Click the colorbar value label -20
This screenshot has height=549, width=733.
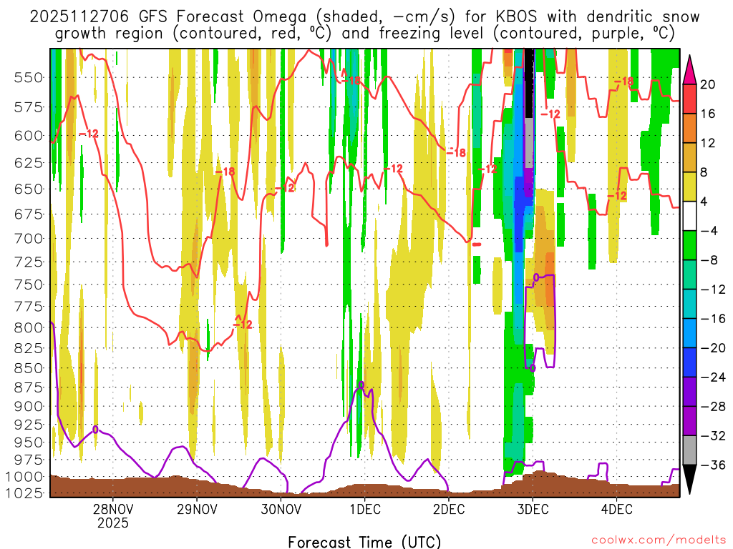[712, 348]
